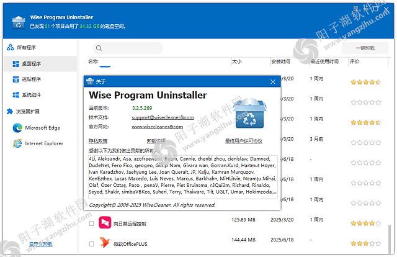Click version number 3.2.5.269

(142, 108)
